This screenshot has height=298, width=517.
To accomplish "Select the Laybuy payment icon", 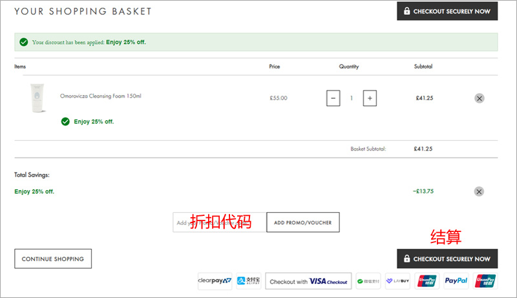I will tap(397, 281).
